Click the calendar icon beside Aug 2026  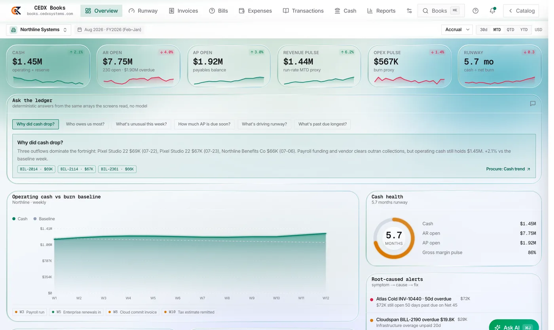point(80,30)
